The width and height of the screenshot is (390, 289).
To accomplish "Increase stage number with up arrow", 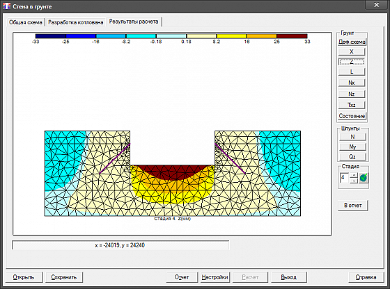I will coord(354,175).
